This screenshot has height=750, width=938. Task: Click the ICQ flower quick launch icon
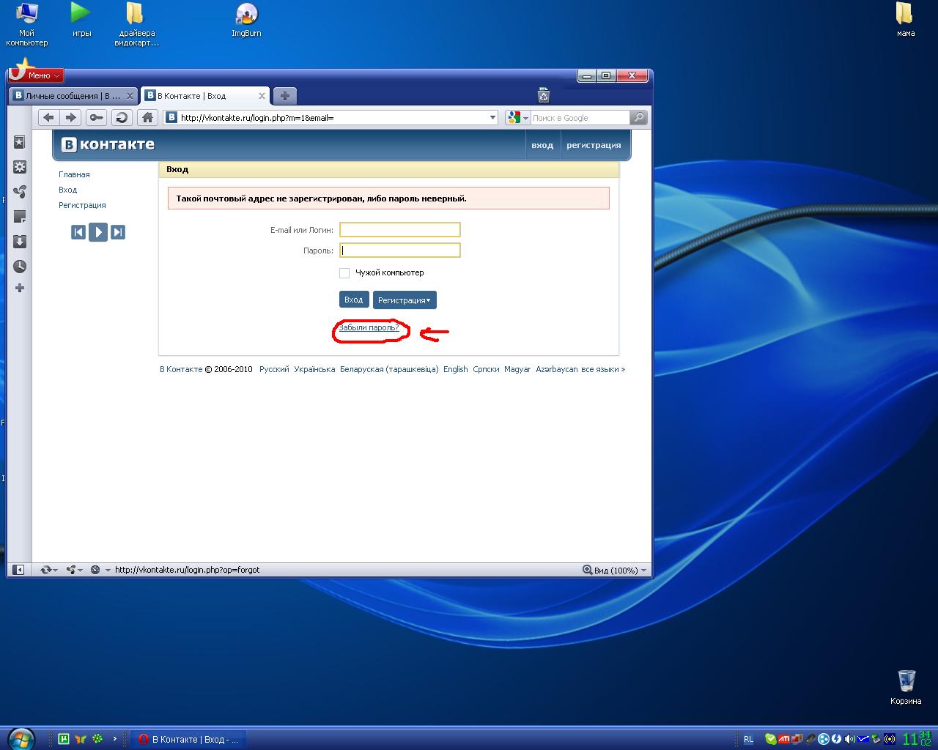(x=97, y=739)
